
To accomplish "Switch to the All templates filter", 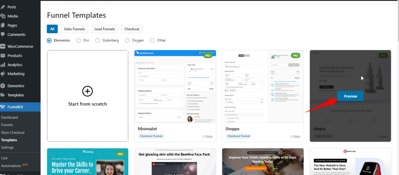I will point(52,29).
